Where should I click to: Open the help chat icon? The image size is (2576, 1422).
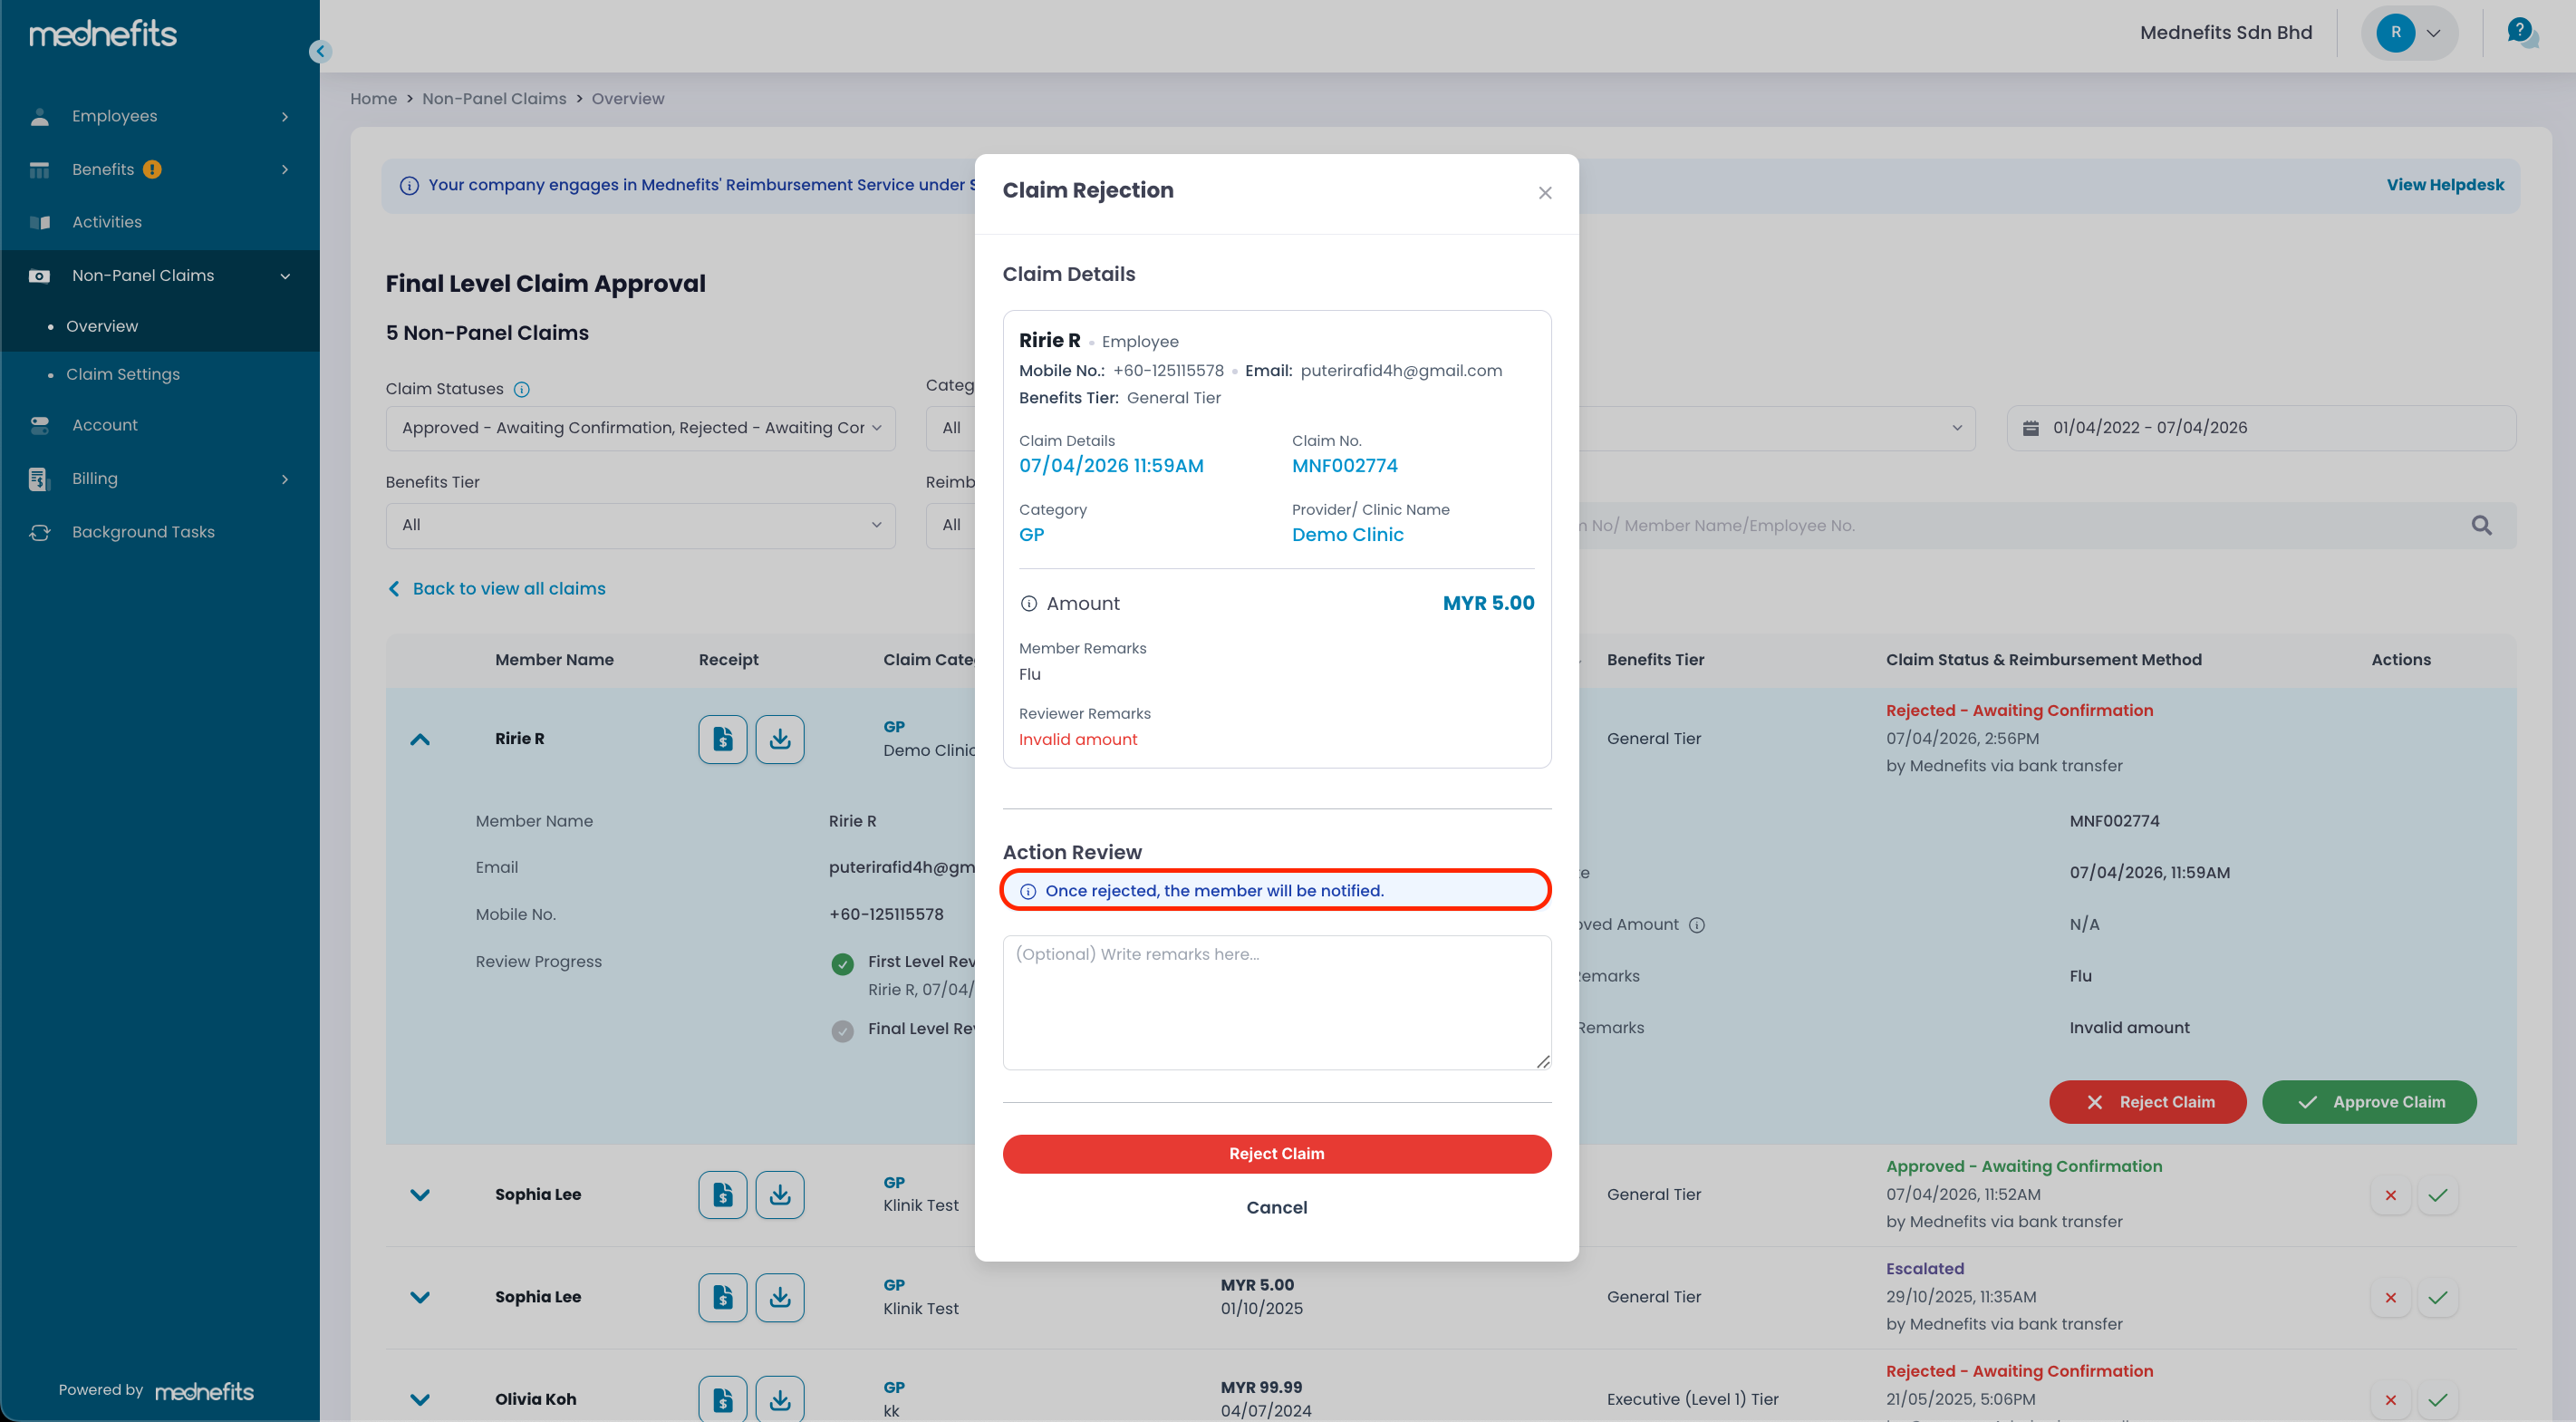pyautogui.click(x=2521, y=32)
